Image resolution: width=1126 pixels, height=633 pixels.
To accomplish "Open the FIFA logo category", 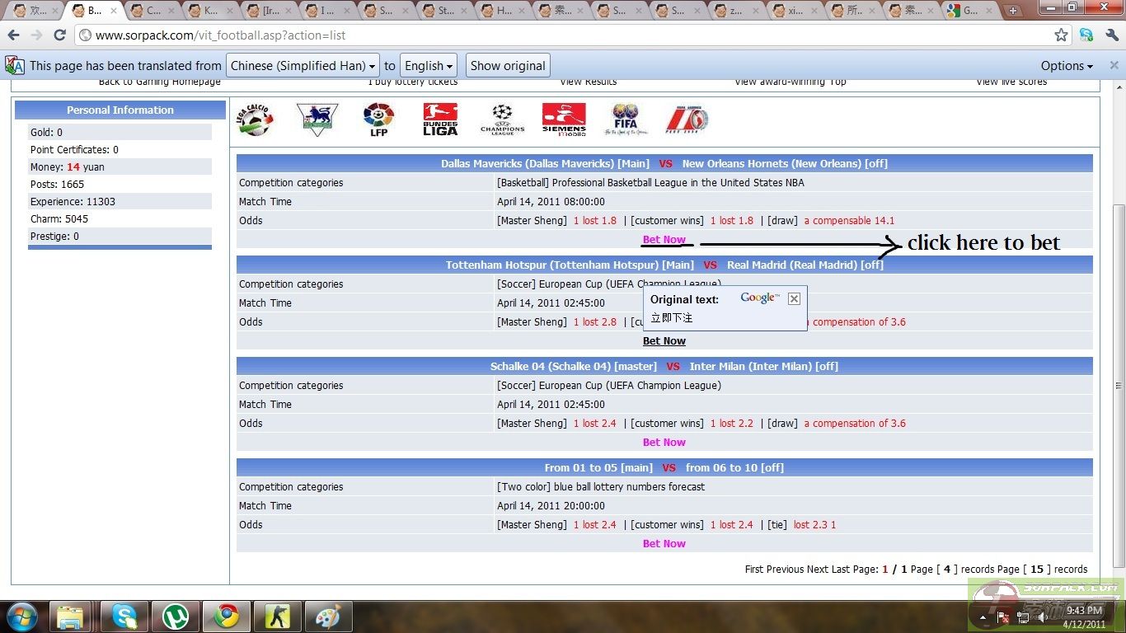I will 626,120.
